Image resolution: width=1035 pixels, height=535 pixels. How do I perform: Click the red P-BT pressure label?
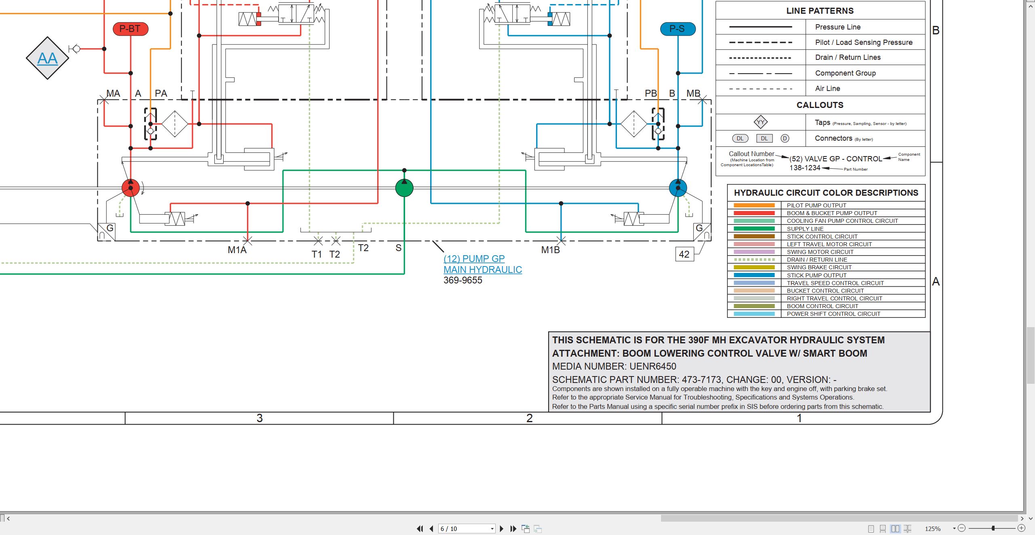130,29
